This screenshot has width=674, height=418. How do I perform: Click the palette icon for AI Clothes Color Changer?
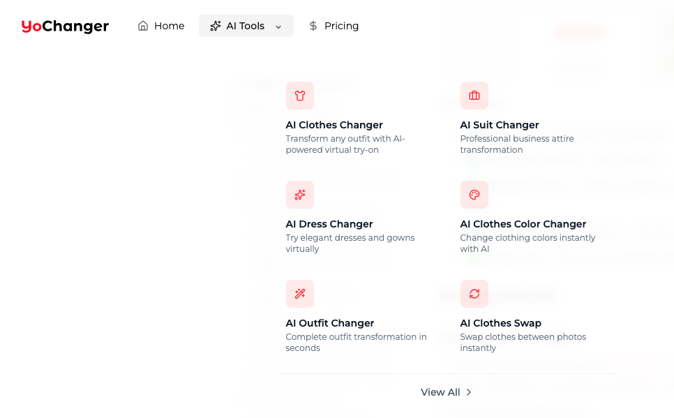click(x=474, y=195)
